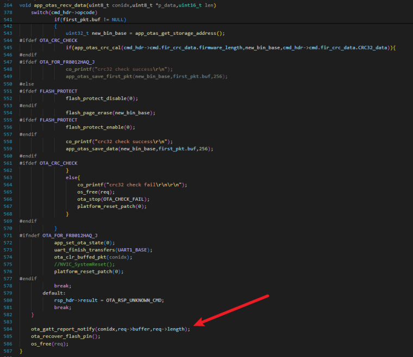Click the break; statement on line 581

pos(62,307)
